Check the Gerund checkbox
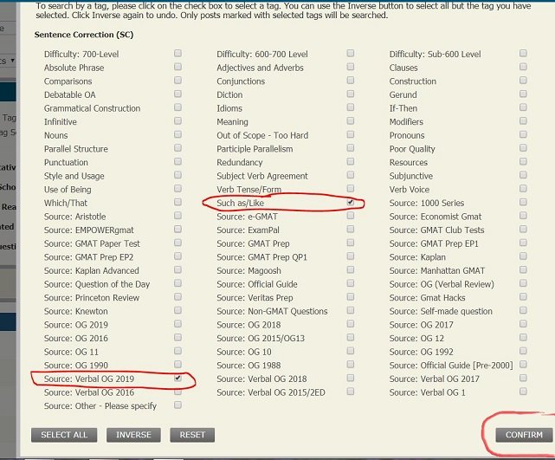The width and height of the screenshot is (555, 460). click(523, 94)
